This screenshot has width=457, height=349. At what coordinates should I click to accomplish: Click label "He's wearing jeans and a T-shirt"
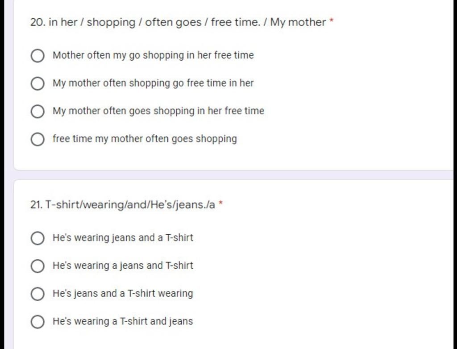pos(123,237)
